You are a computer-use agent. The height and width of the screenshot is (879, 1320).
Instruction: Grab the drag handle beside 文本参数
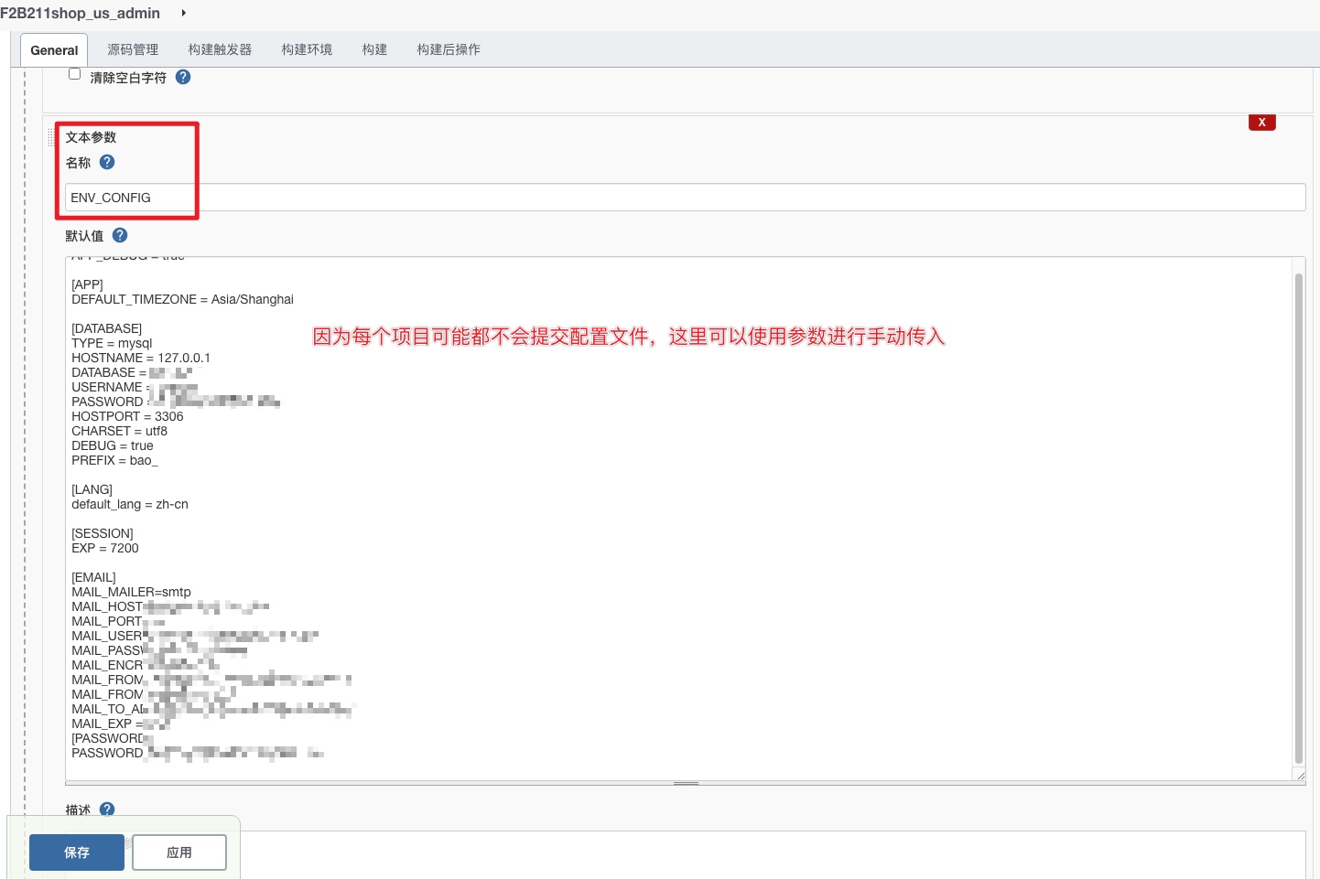point(51,137)
